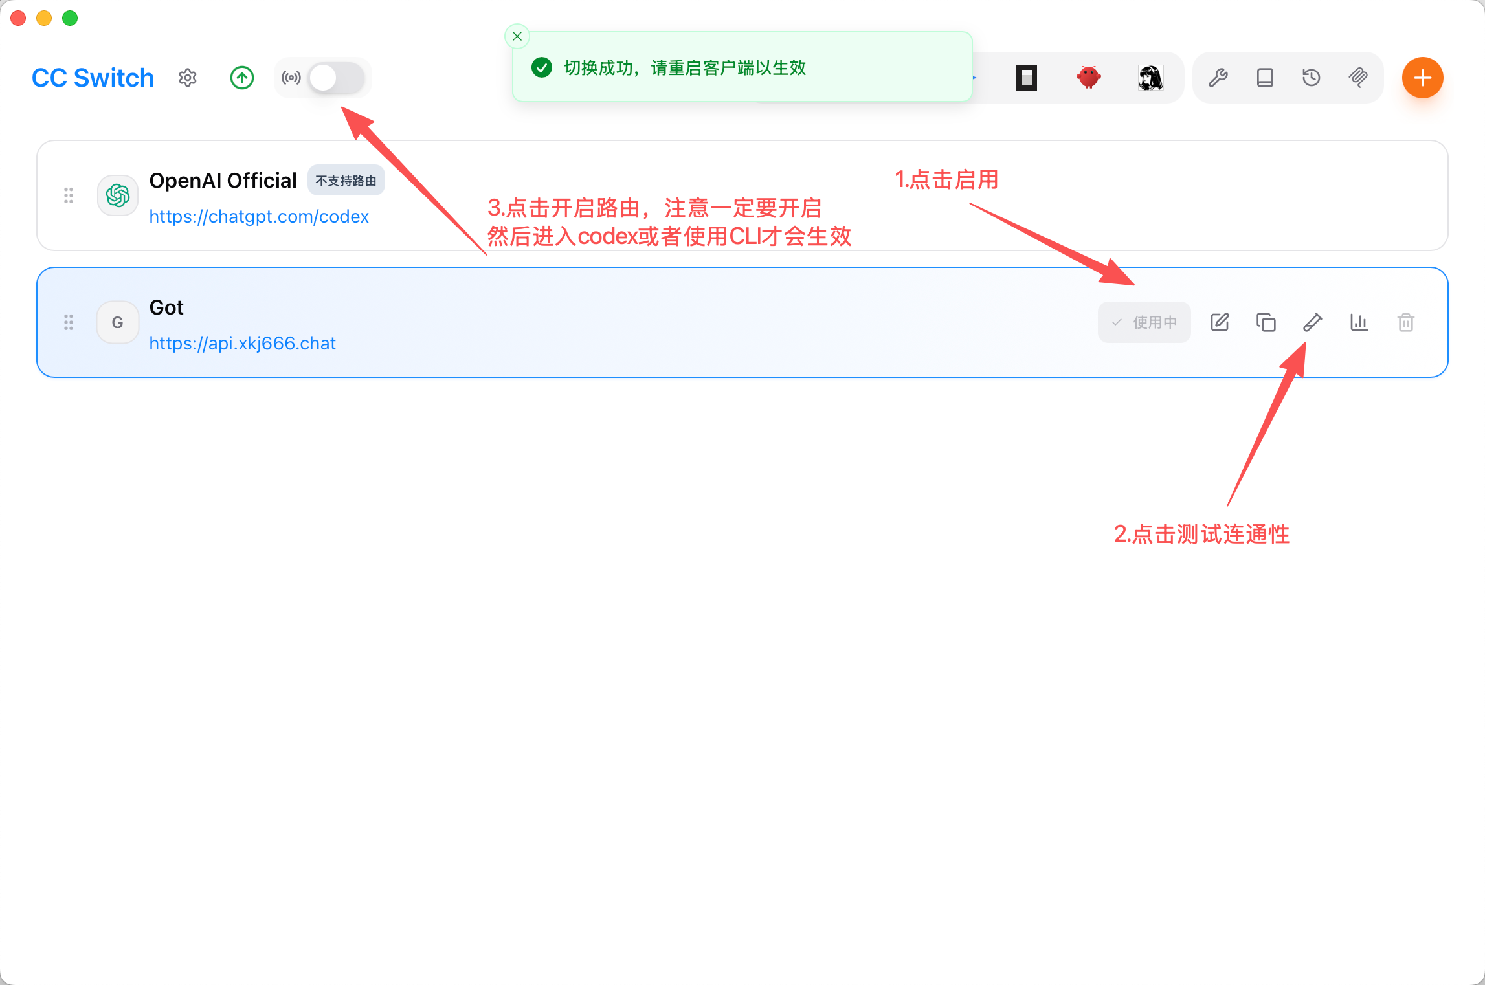
Task: Select the anime girl avatar app tab
Action: [x=1151, y=78]
